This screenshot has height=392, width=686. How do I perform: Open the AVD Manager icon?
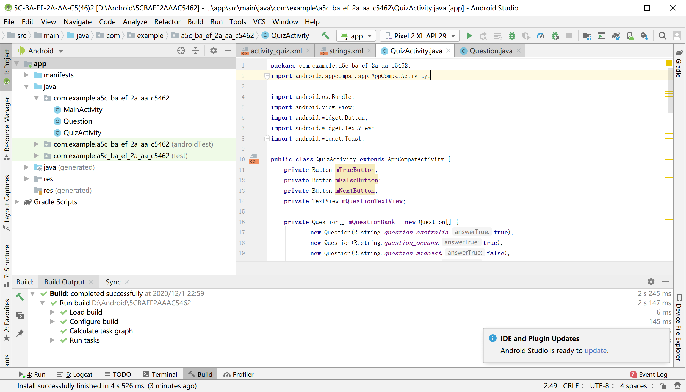[x=630, y=36]
